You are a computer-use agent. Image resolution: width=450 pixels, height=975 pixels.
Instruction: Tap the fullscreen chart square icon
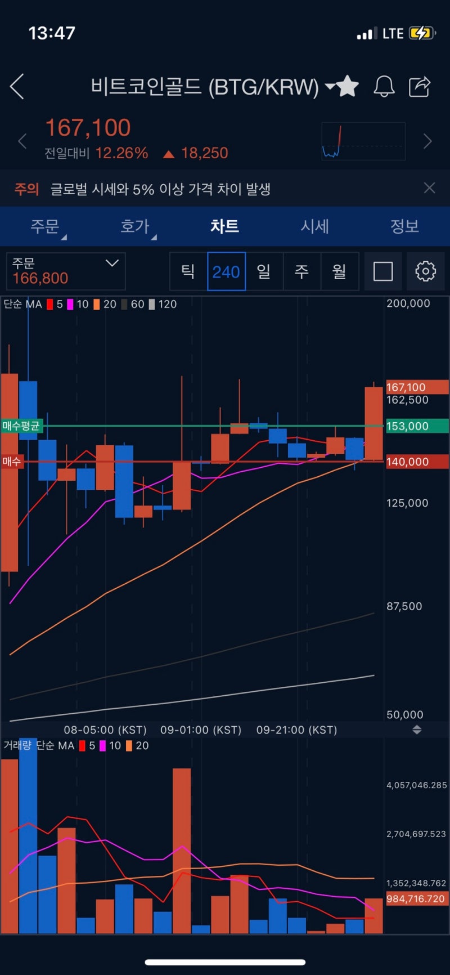(383, 271)
